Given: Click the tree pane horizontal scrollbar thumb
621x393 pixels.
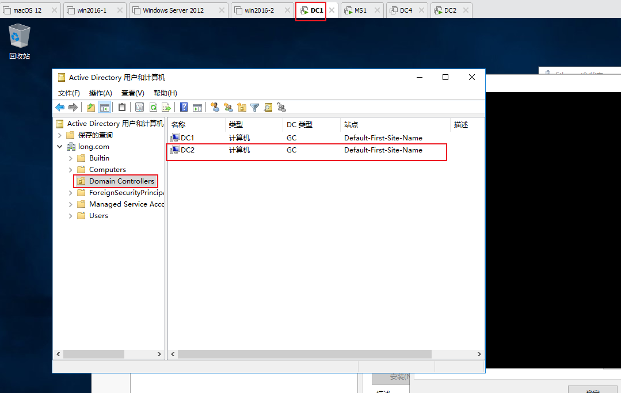Looking at the screenshot, I should click(93, 354).
